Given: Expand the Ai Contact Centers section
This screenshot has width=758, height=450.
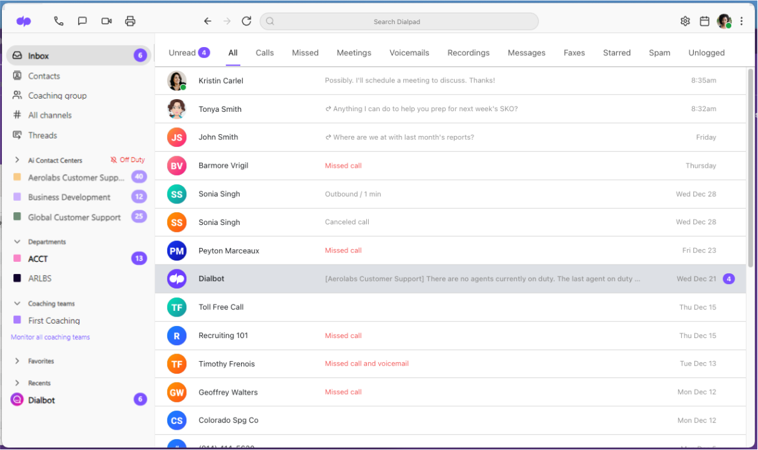Looking at the screenshot, I should coord(18,160).
